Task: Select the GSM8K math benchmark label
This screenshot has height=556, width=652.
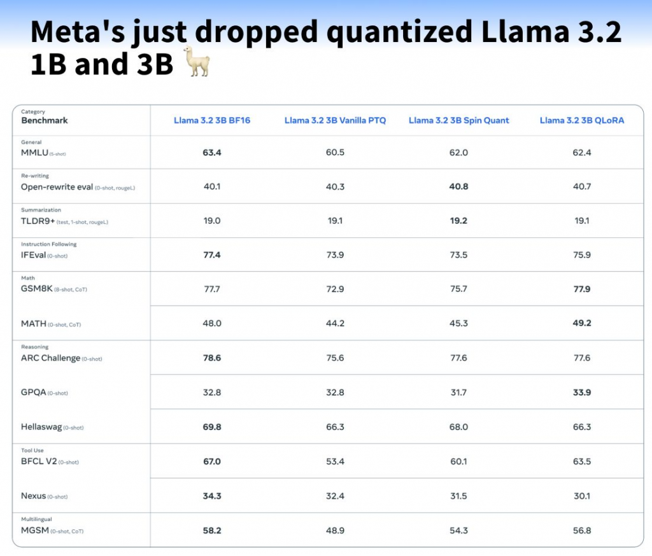Action: tap(37, 289)
